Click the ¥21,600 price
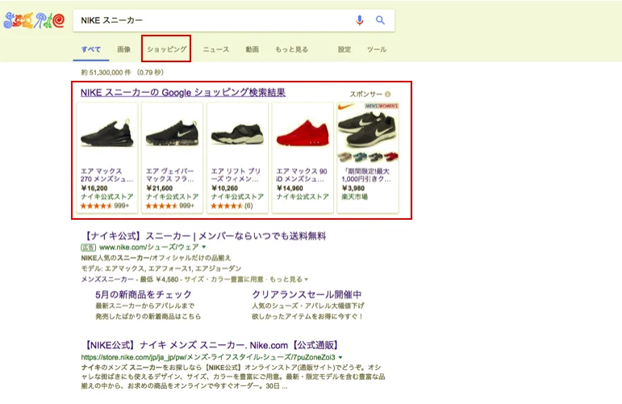The height and width of the screenshot is (404, 622). 160,188
